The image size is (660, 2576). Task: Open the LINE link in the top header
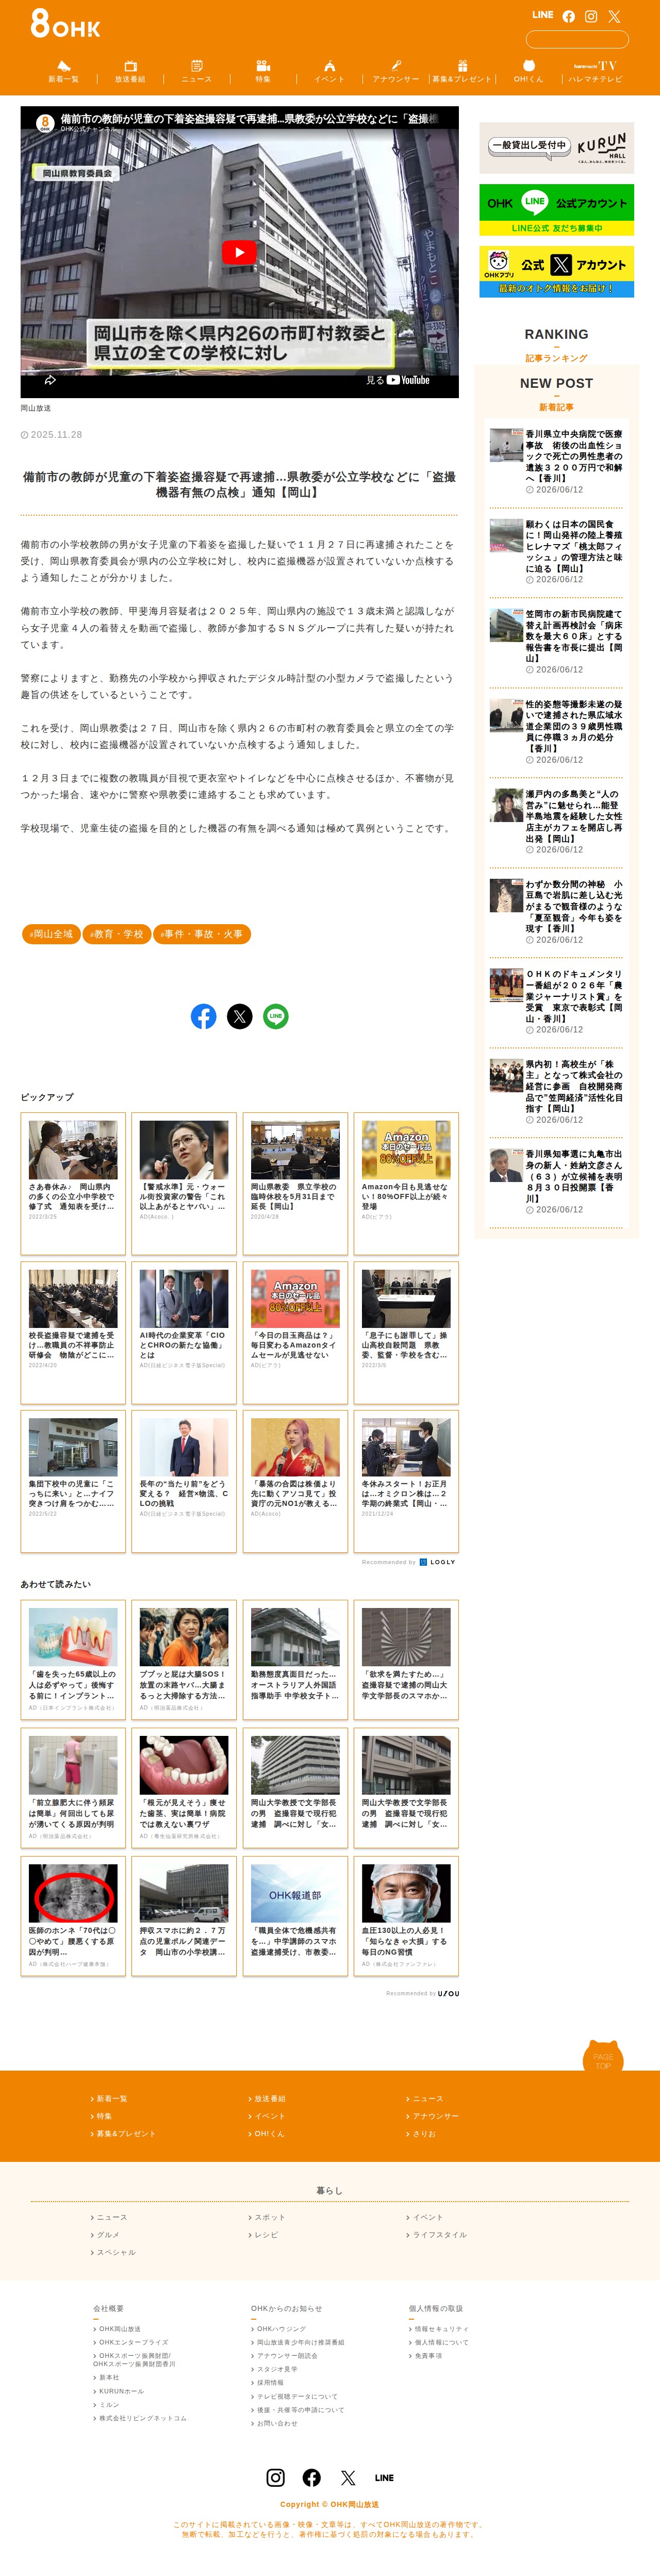point(543,15)
